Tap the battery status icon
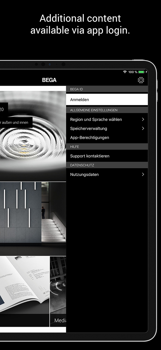Viewport: 161px width, 350px height. click(x=141, y=72)
